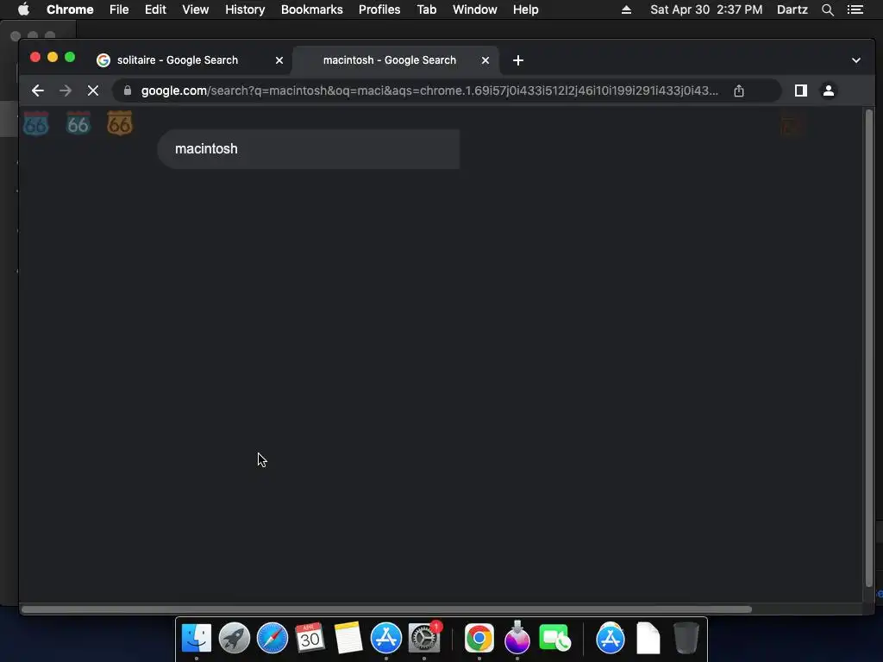Open the Bookmarks menu
Screen dimensions: 883x662
pyautogui.click(x=312, y=9)
